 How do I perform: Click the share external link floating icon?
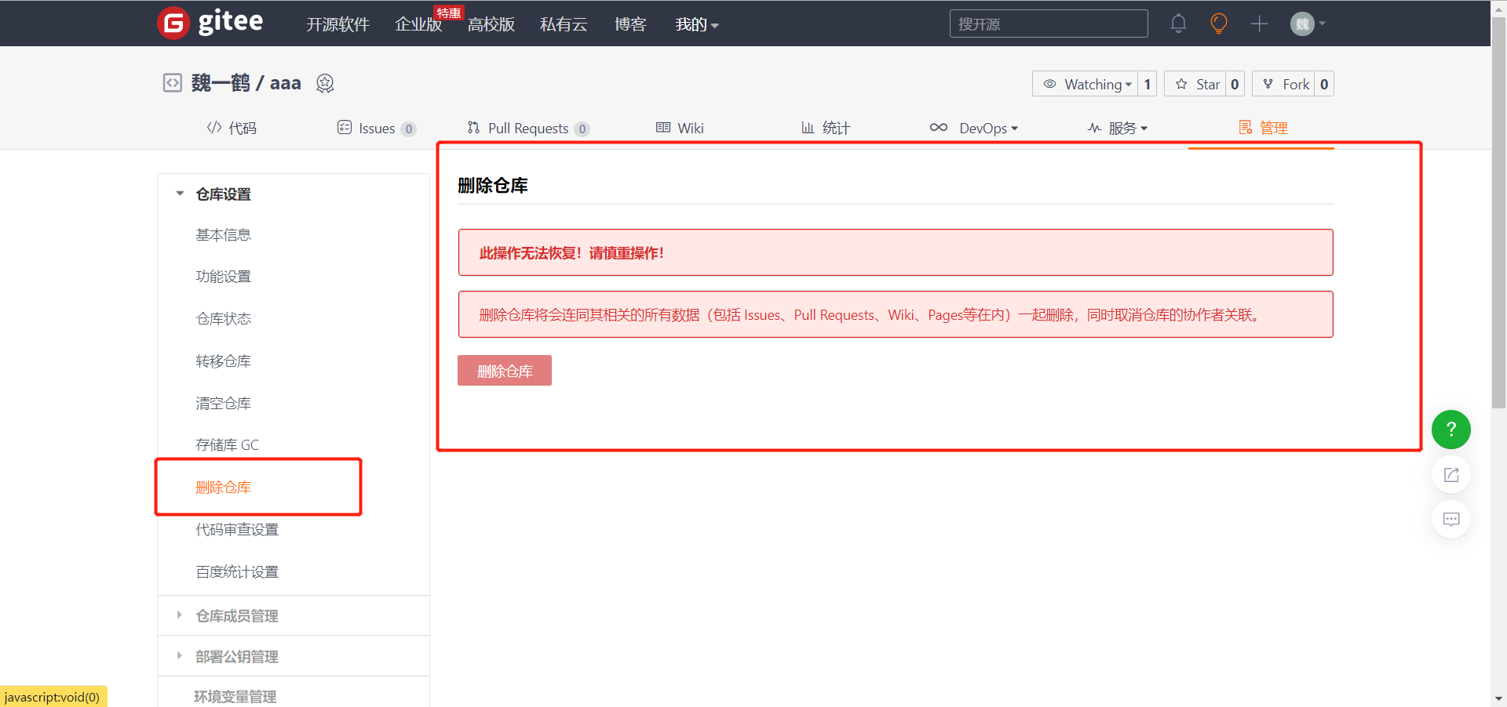[1450, 475]
